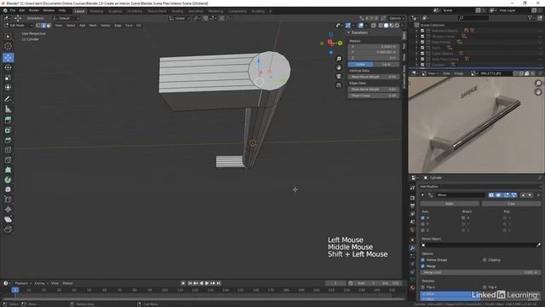Toggle Vertex Groups checkbox
This screenshot has width=545, height=307.
pos(423,260)
